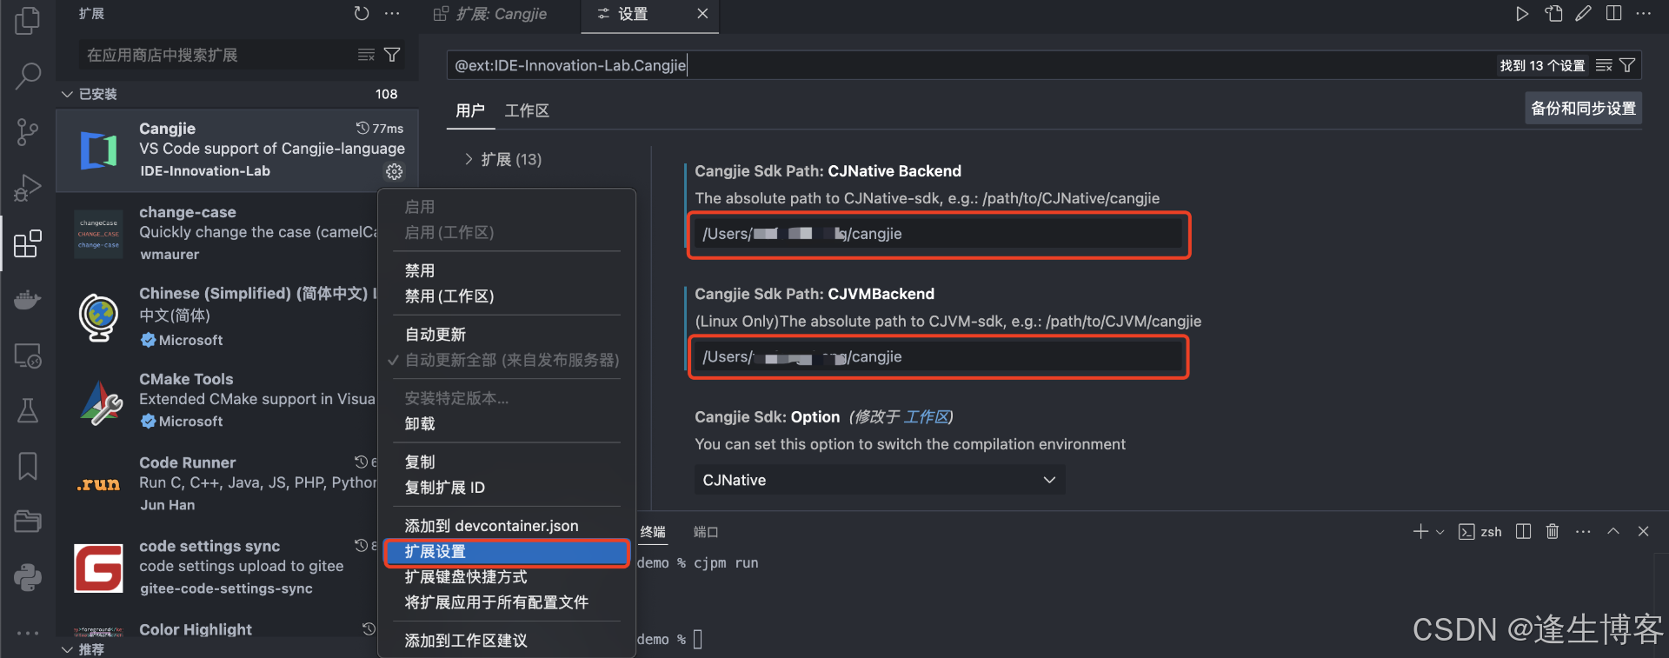Open settings JSON file icon

(1553, 14)
